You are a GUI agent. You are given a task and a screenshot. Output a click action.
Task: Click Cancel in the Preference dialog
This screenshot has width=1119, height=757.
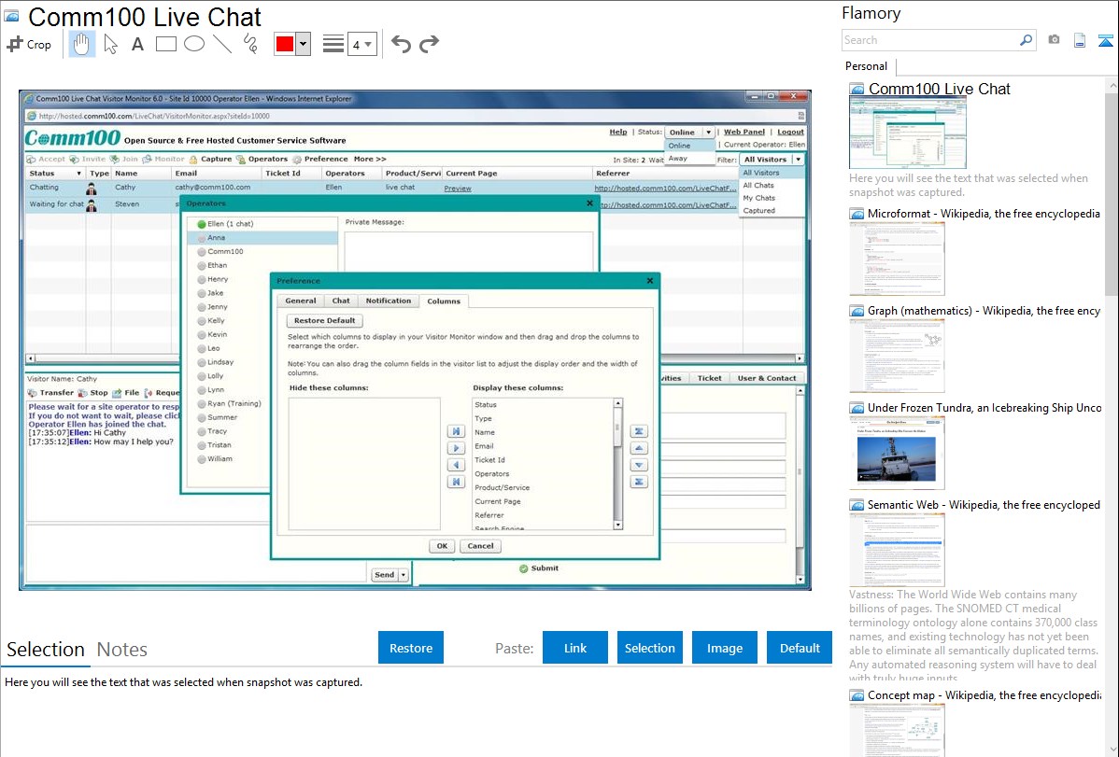(480, 547)
